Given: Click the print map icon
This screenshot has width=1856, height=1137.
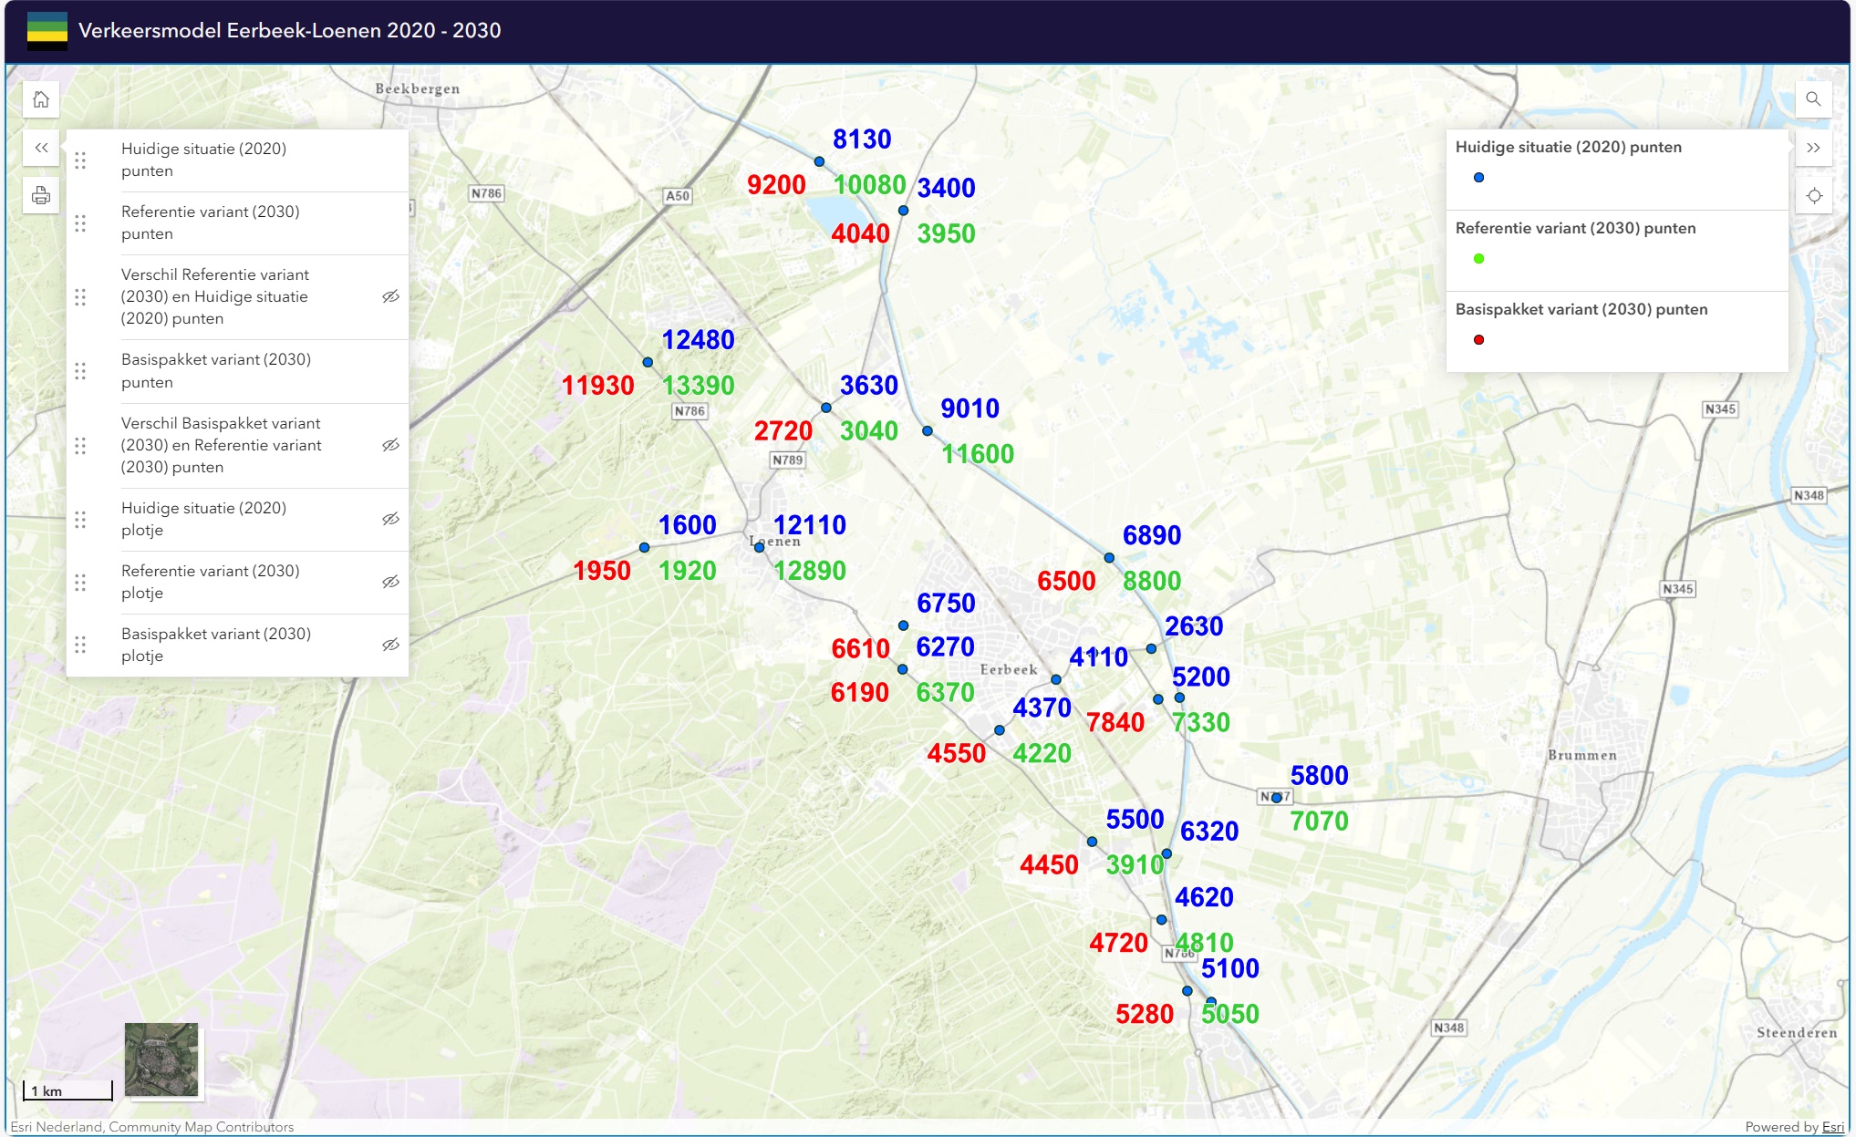Looking at the screenshot, I should point(41,195).
